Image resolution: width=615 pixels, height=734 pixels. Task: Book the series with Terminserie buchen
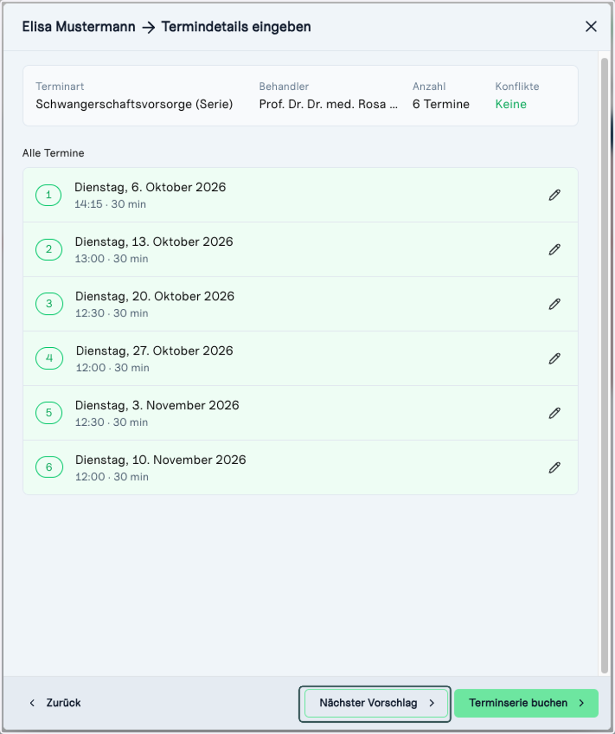526,703
